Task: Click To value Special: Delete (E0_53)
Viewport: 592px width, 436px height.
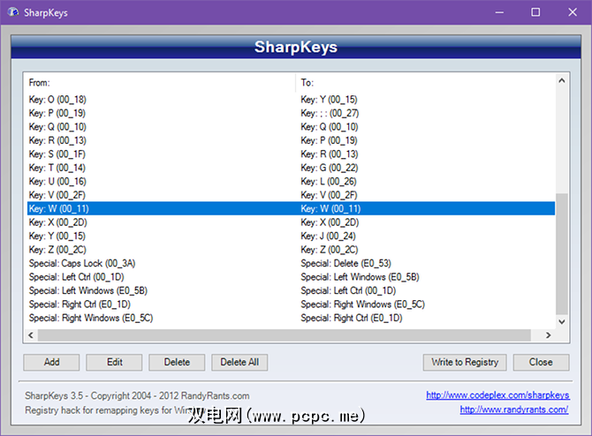Action: pyautogui.click(x=345, y=263)
